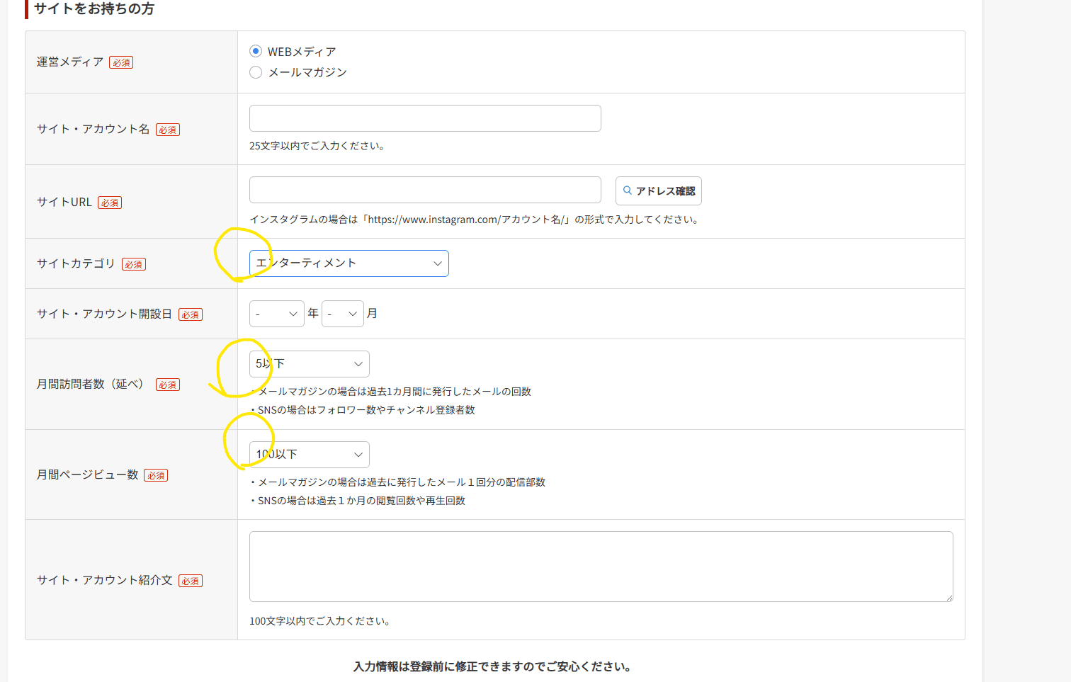Click the 運営メディア field label

[70, 62]
